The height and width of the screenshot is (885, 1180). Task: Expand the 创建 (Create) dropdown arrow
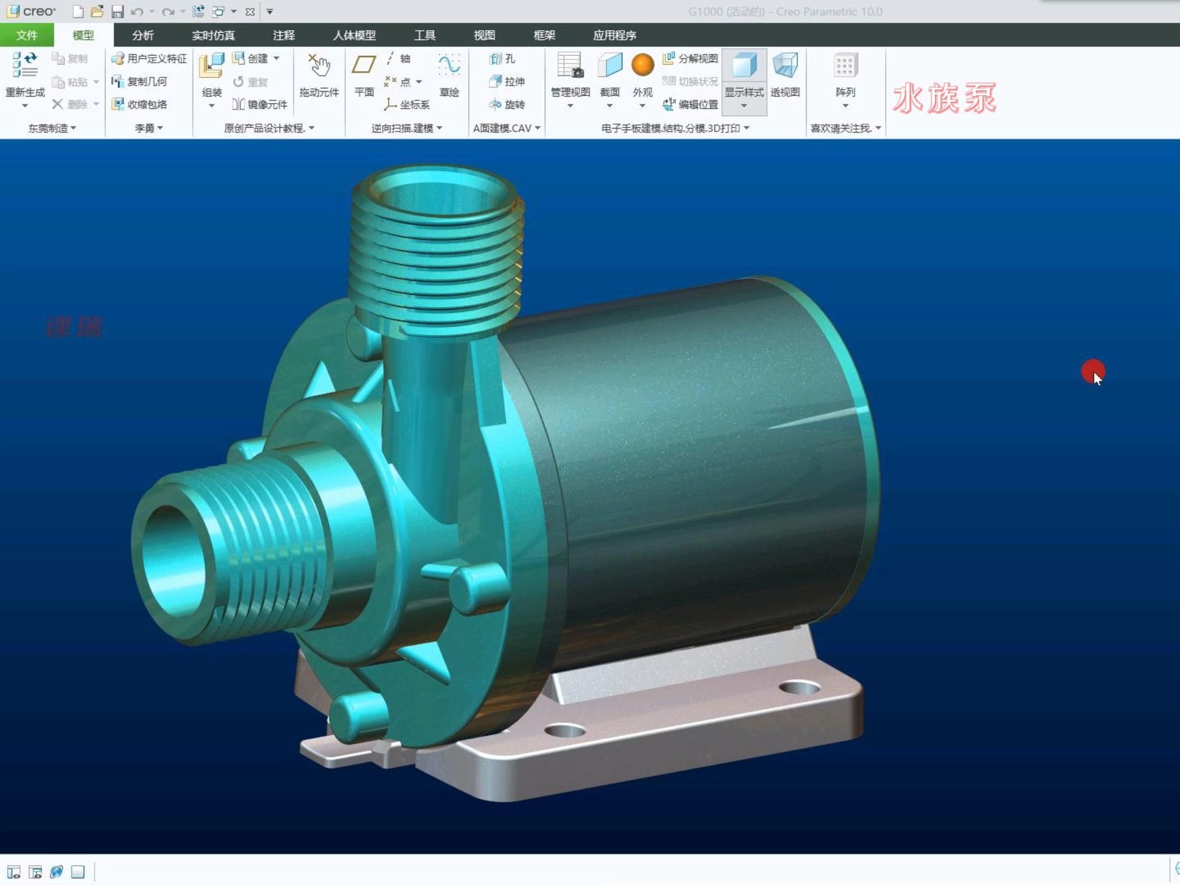click(276, 58)
